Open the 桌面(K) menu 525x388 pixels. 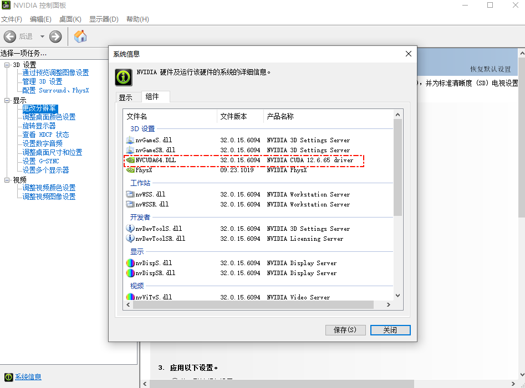click(x=70, y=19)
